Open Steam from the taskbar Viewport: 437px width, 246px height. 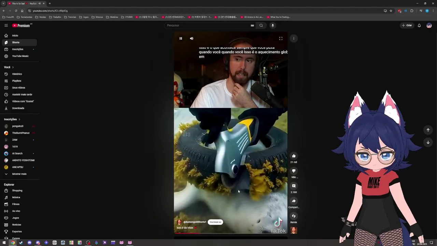(x=21, y=243)
